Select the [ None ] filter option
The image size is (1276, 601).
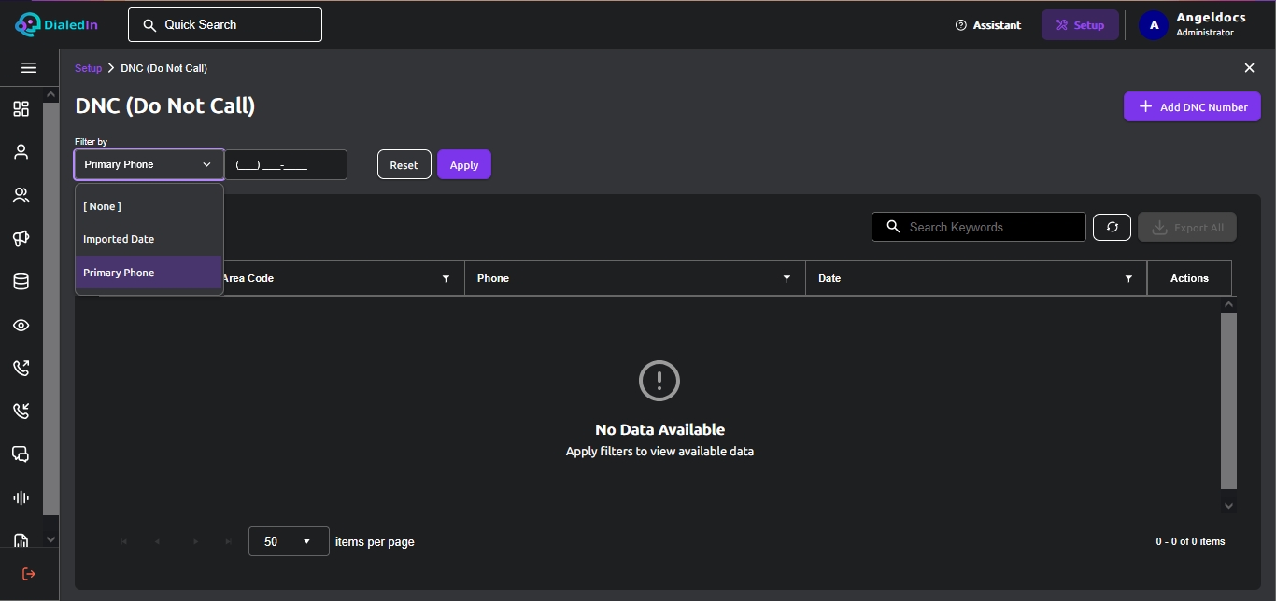pyautogui.click(x=149, y=206)
